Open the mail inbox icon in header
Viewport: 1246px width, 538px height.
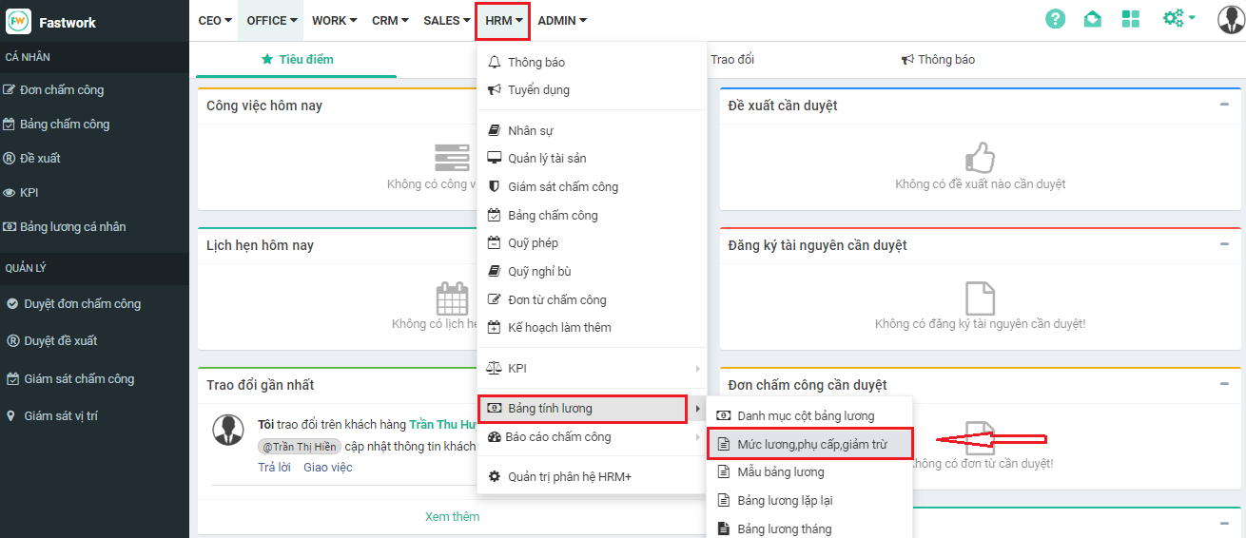1093,20
